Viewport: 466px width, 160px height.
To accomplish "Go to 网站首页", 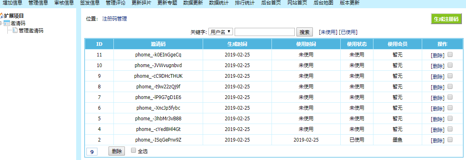I will point(297,3).
